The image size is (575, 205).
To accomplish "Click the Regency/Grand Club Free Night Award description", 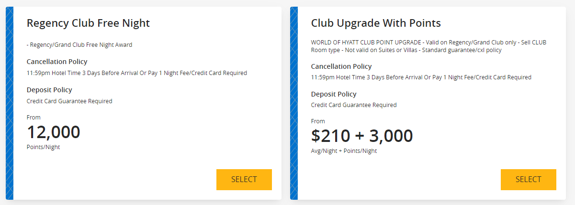I will point(79,45).
